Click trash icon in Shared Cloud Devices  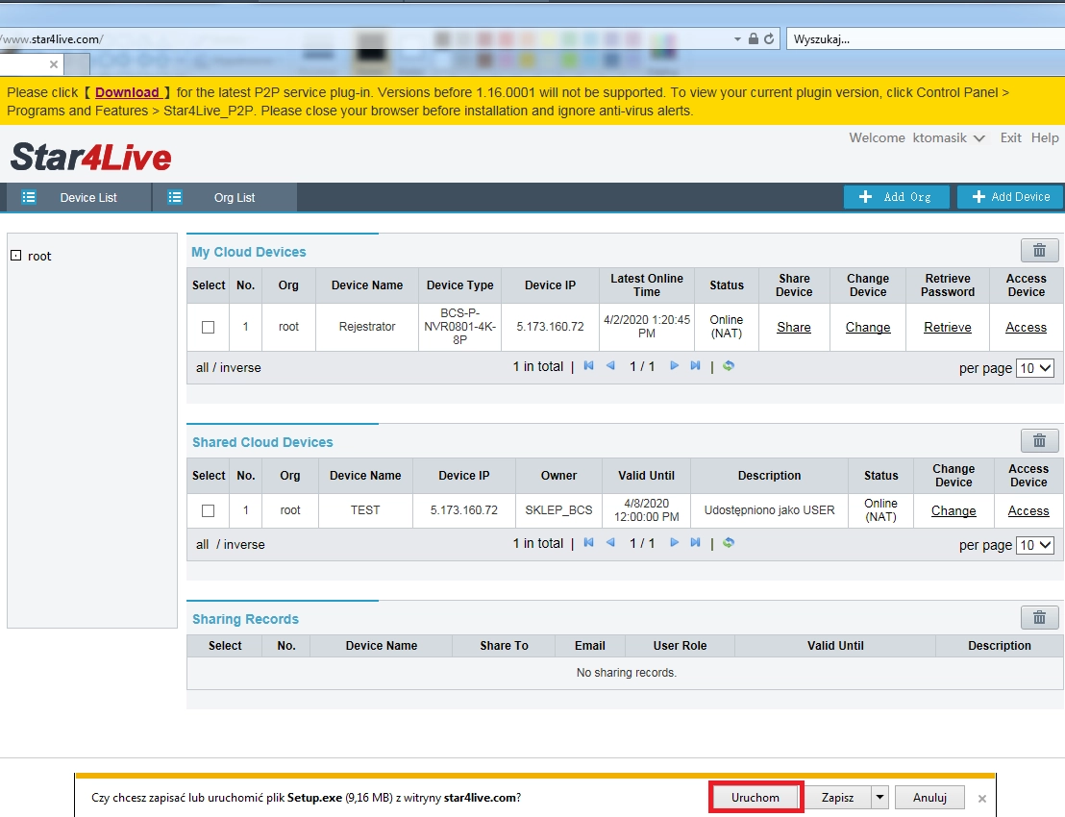click(1039, 441)
